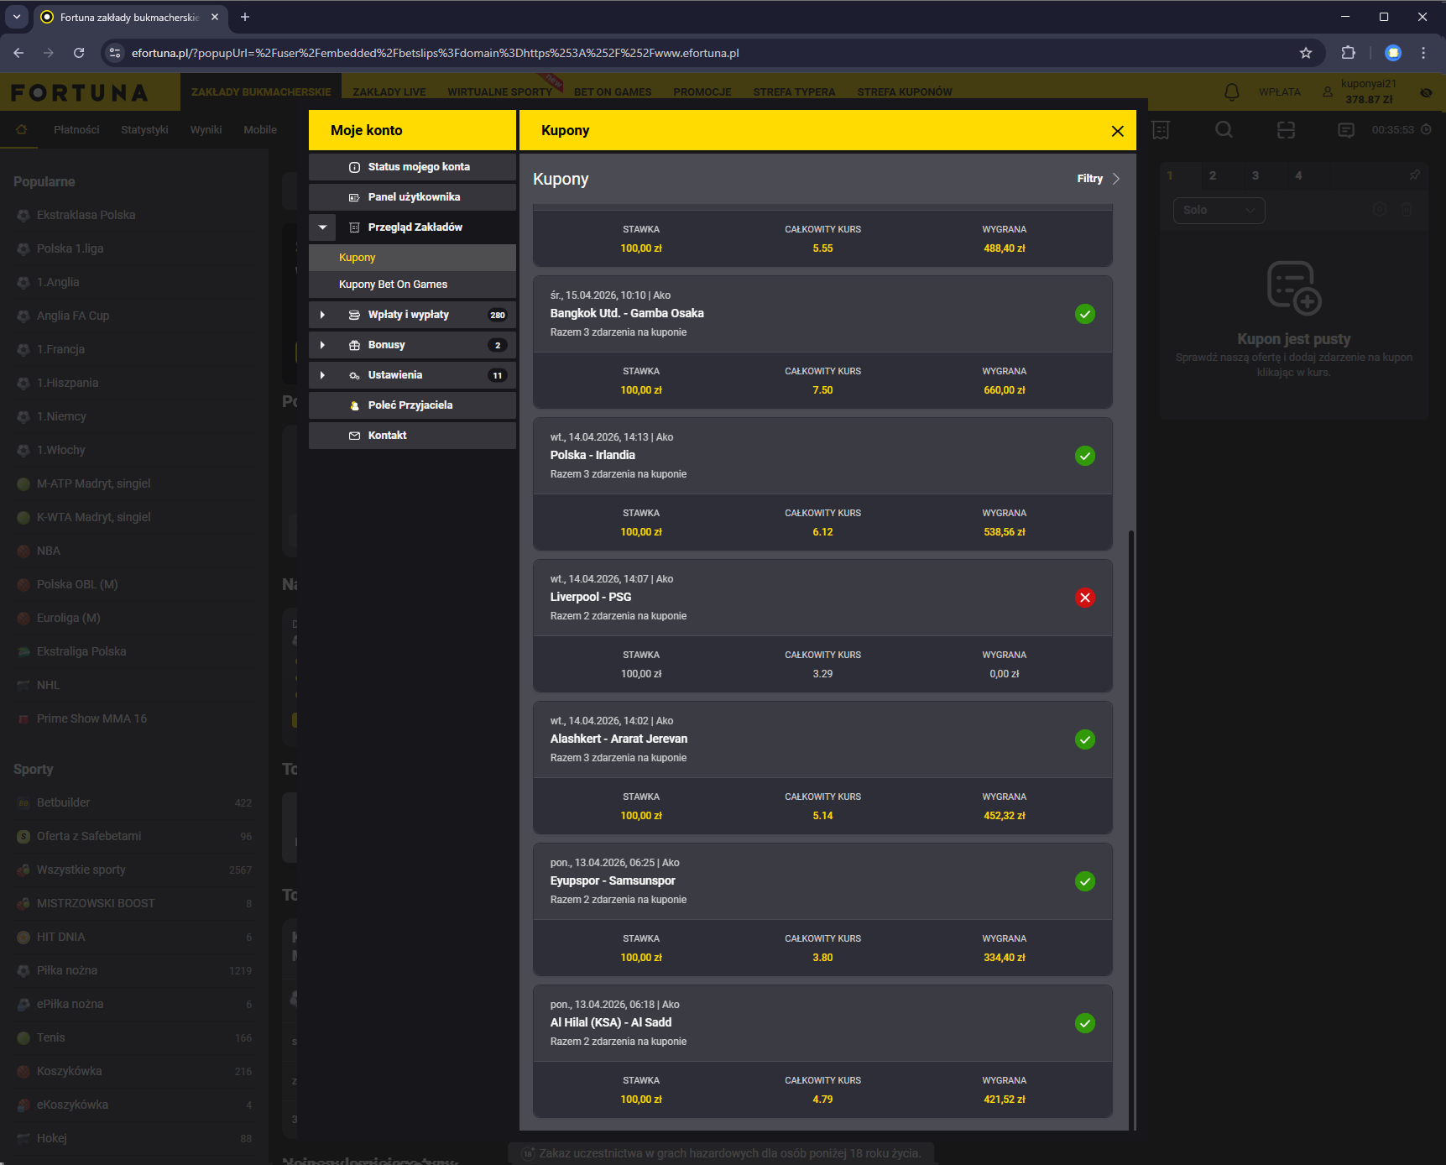Image resolution: width=1446 pixels, height=1165 pixels.
Task: Click the green check on Eyupspor - Samsunspor coupon
Action: pos(1085,881)
